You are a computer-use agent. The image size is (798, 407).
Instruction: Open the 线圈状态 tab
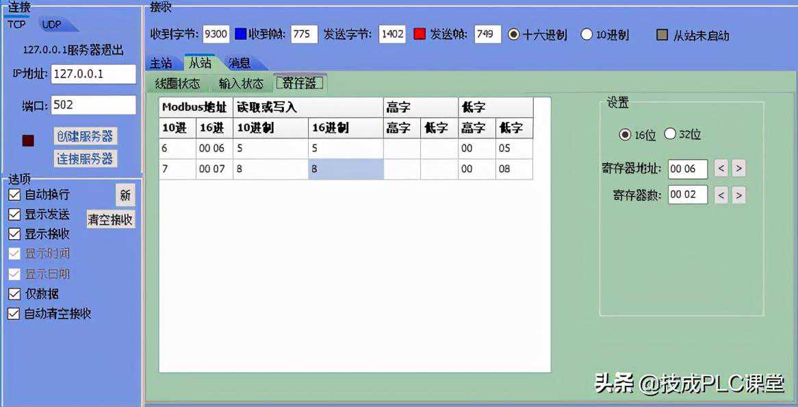(178, 84)
